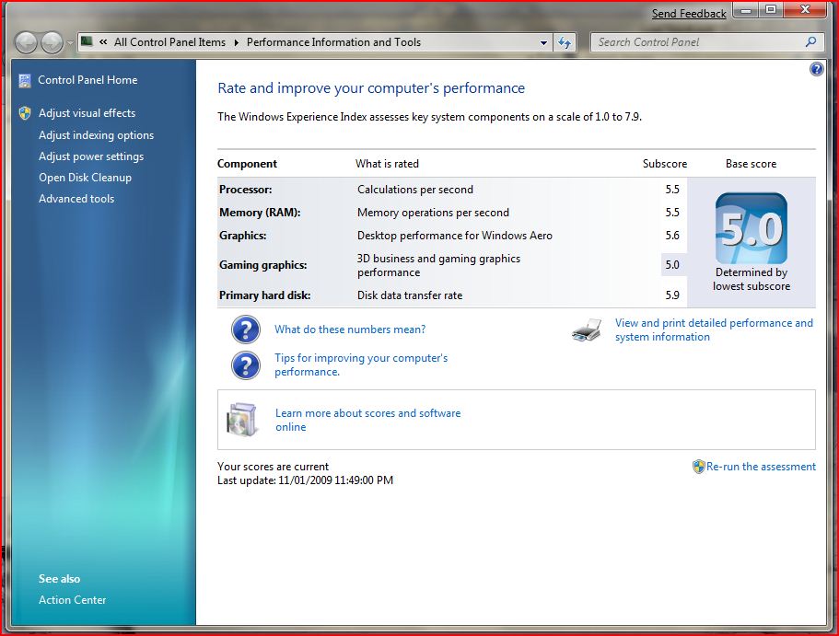Click the Subscore column header

tap(665, 164)
